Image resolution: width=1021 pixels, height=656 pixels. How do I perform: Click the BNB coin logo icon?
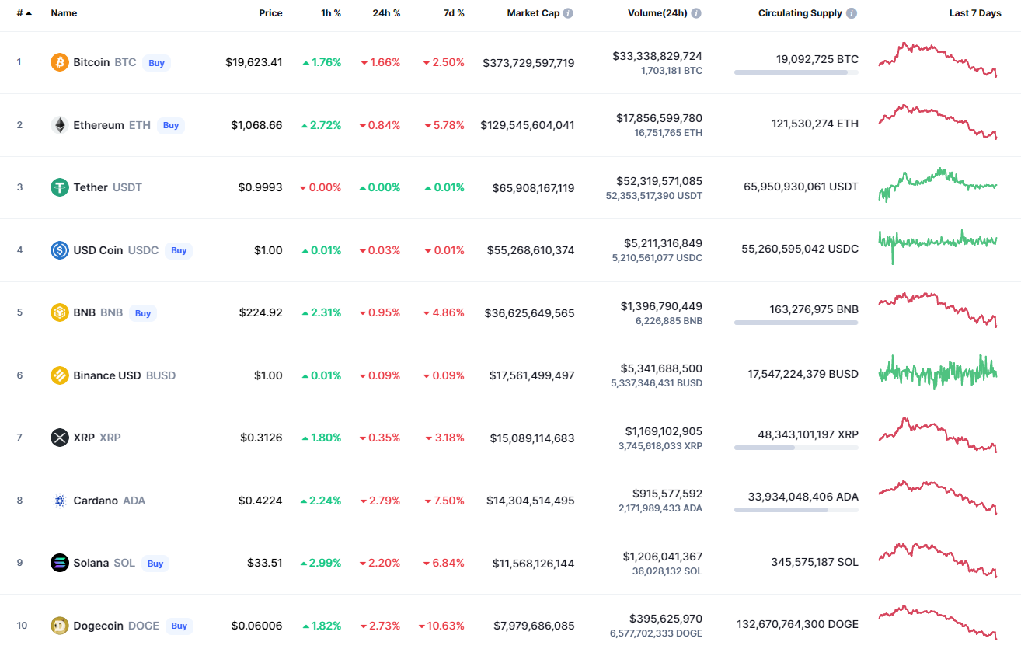point(60,312)
